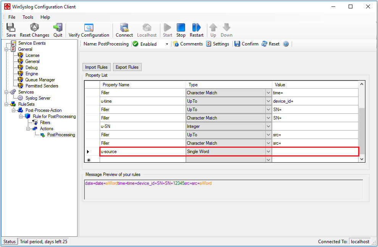378x247 pixels.
Task: Select the u-source row using its row header
Action: 92,152
